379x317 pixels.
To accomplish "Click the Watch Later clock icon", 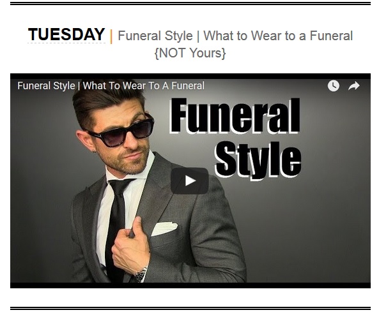I will [334, 85].
